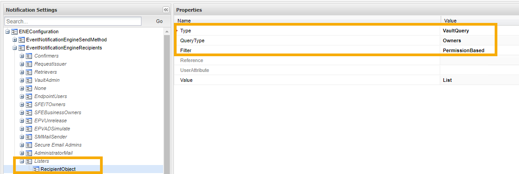Image resolution: width=519 pixels, height=174 pixels.
Task: Select the Retrievers tree item
Action: coord(46,72)
